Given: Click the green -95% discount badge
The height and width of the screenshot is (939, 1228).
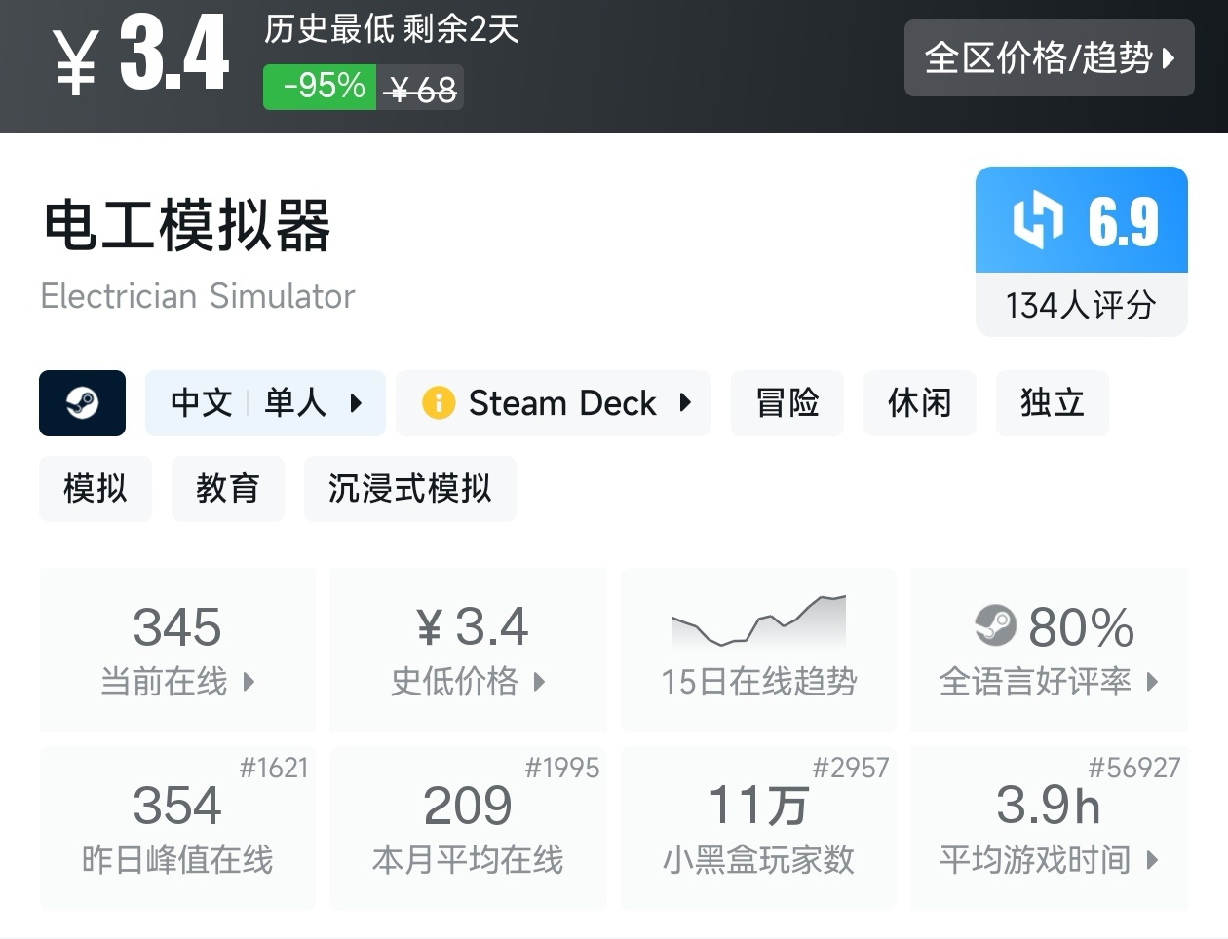Looking at the screenshot, I should tap(320, 88).
